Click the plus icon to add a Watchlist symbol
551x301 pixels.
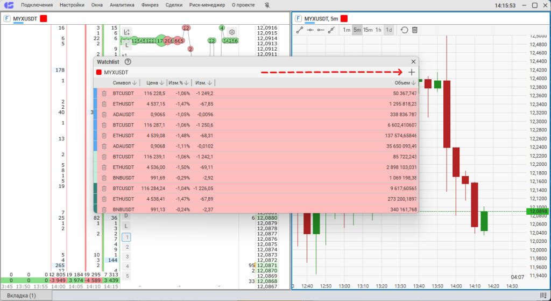[412, 72]
